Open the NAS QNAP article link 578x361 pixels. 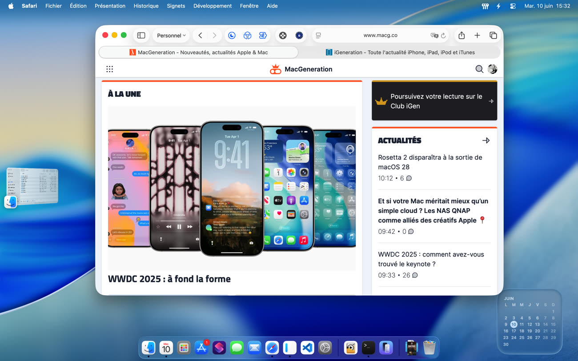[x=433, y=211]
